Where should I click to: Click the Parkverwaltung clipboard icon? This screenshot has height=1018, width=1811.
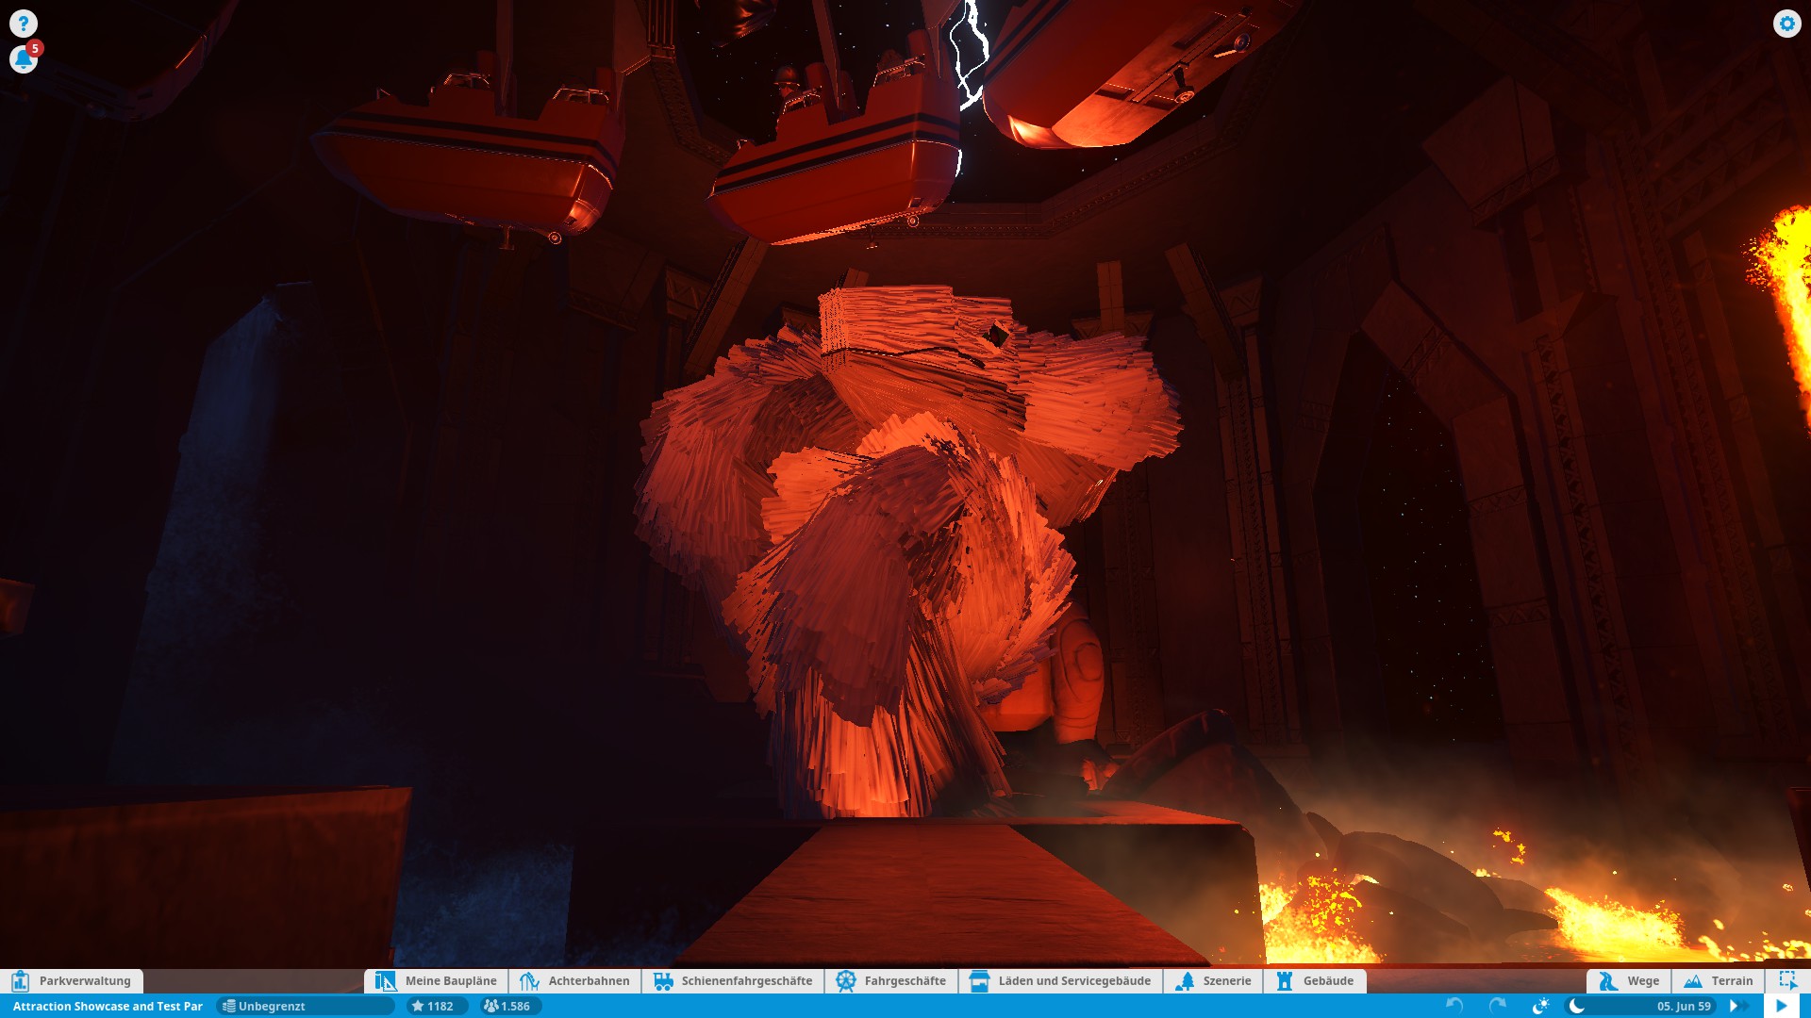[x=21, y=981]
